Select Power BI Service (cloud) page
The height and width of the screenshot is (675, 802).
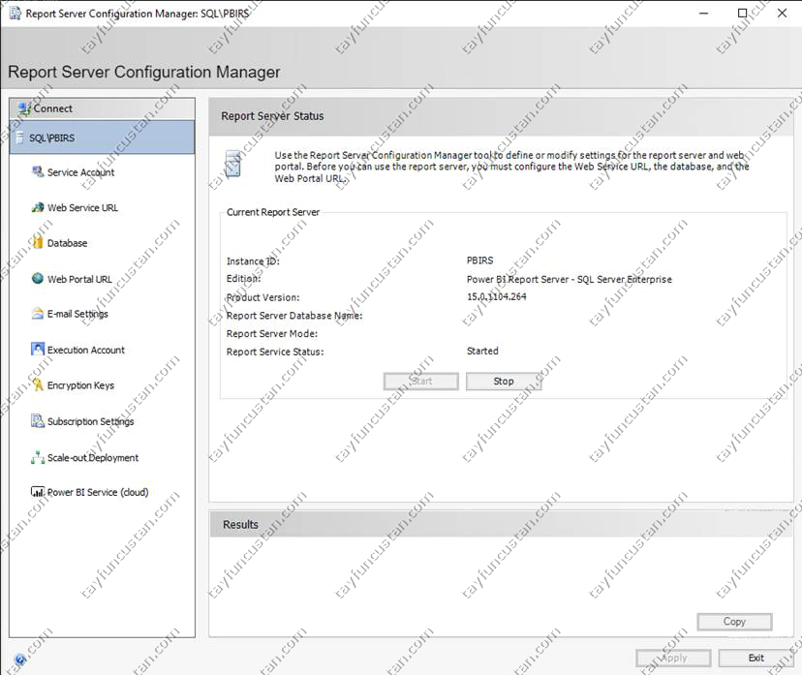[98, 492]
